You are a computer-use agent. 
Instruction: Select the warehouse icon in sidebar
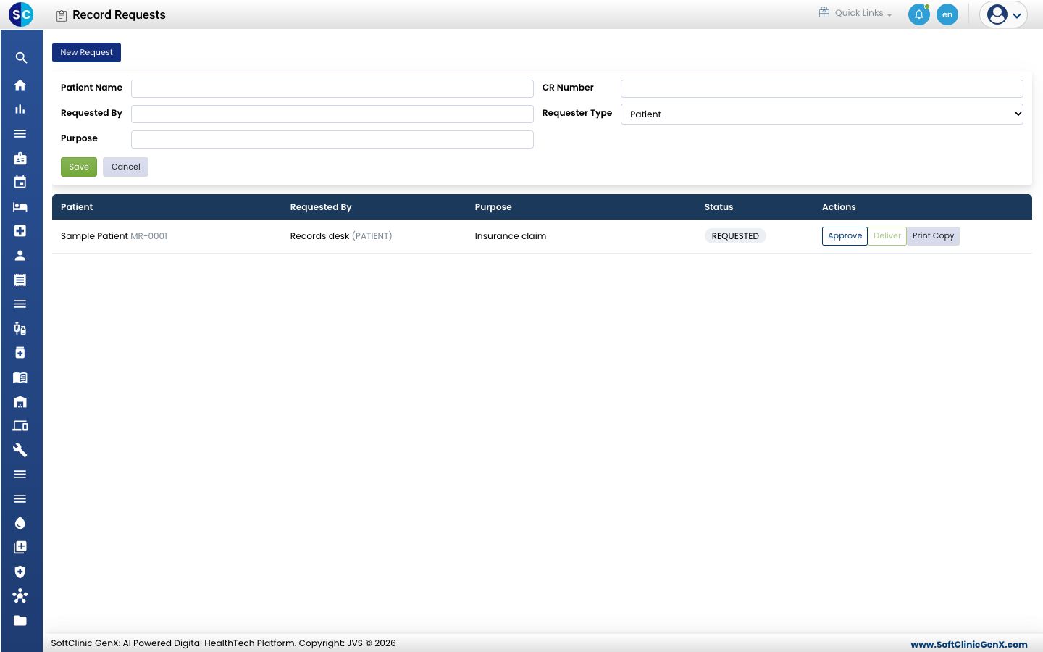point(20,401)
